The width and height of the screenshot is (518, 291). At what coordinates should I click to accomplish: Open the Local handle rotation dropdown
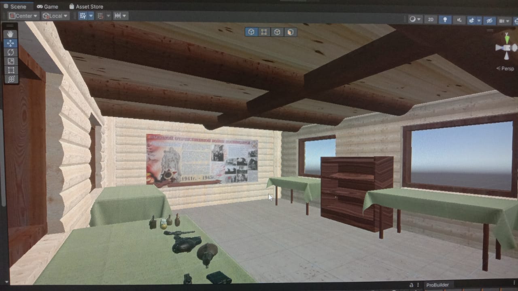click(55, 16)
